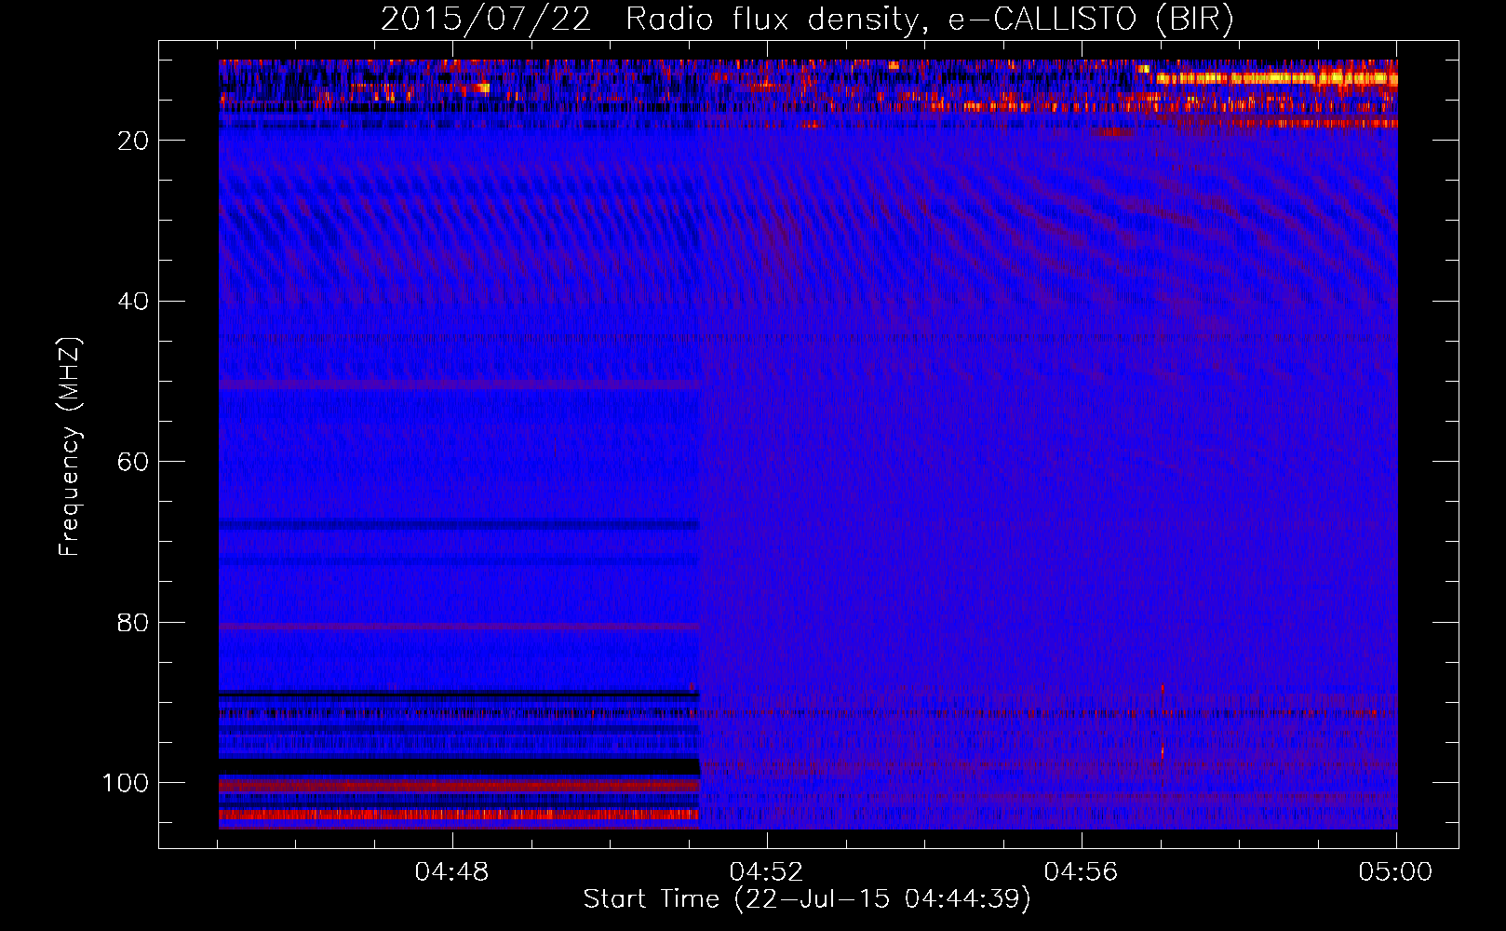The width and height of the screenshot is (1506, 931).
Task: Select the "20" frequency tick label
Action: [133, 141]
